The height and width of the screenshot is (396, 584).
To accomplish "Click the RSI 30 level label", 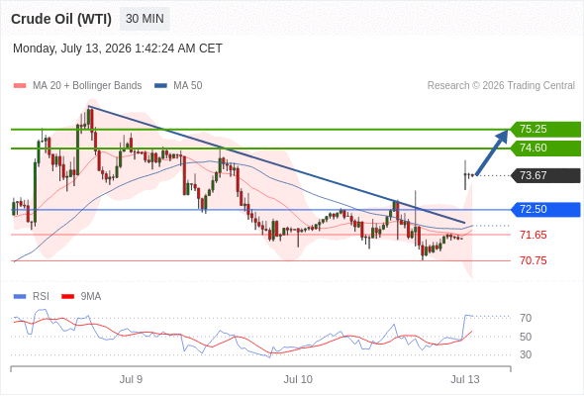I will [526, 354].
